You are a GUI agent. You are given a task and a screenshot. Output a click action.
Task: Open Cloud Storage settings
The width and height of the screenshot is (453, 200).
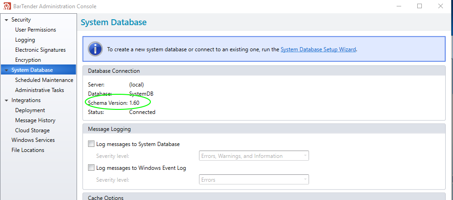tap(33, 130)
